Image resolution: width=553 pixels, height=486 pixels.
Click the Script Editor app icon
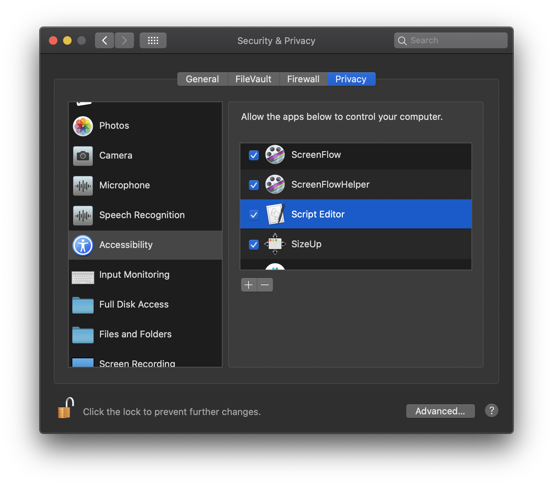tap(276, 214)
